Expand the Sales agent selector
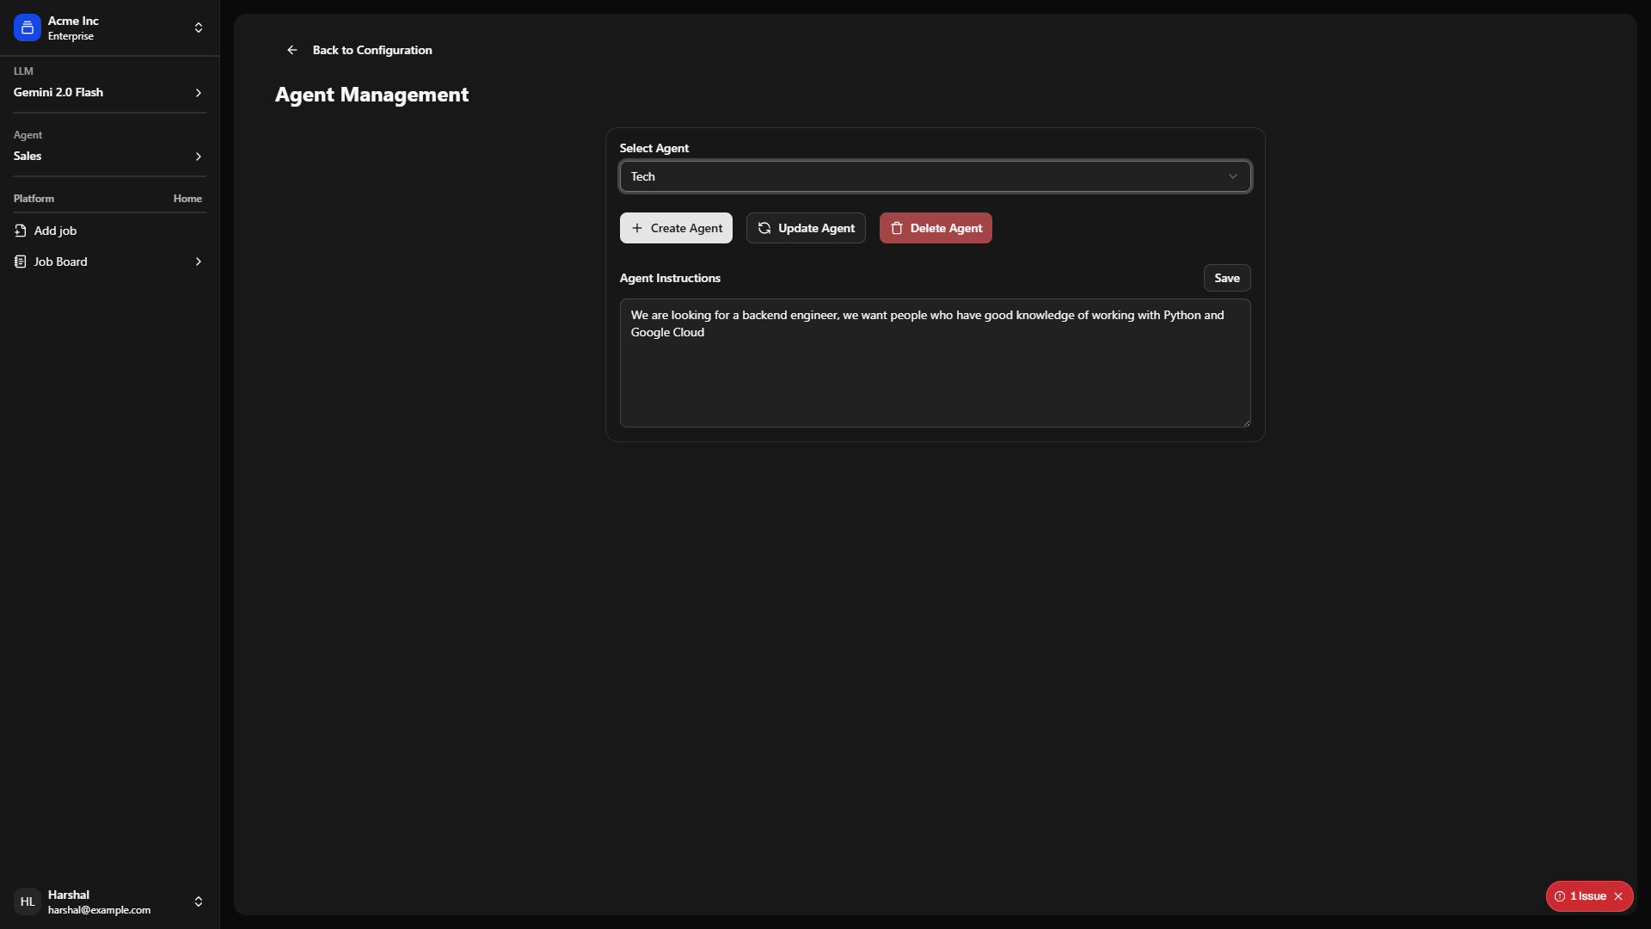Viewport: 1651px width, 929px height. pos(109,156)
